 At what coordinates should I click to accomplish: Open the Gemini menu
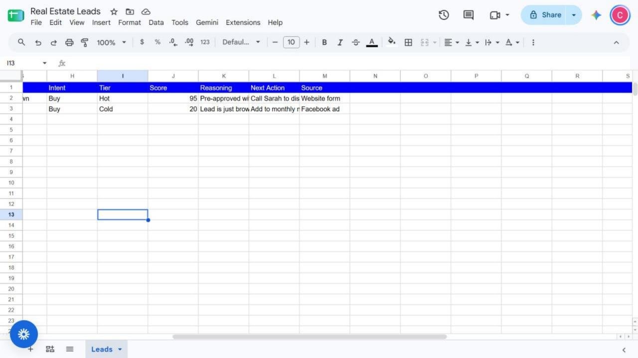pyautogui.click(x=207, y=22)
